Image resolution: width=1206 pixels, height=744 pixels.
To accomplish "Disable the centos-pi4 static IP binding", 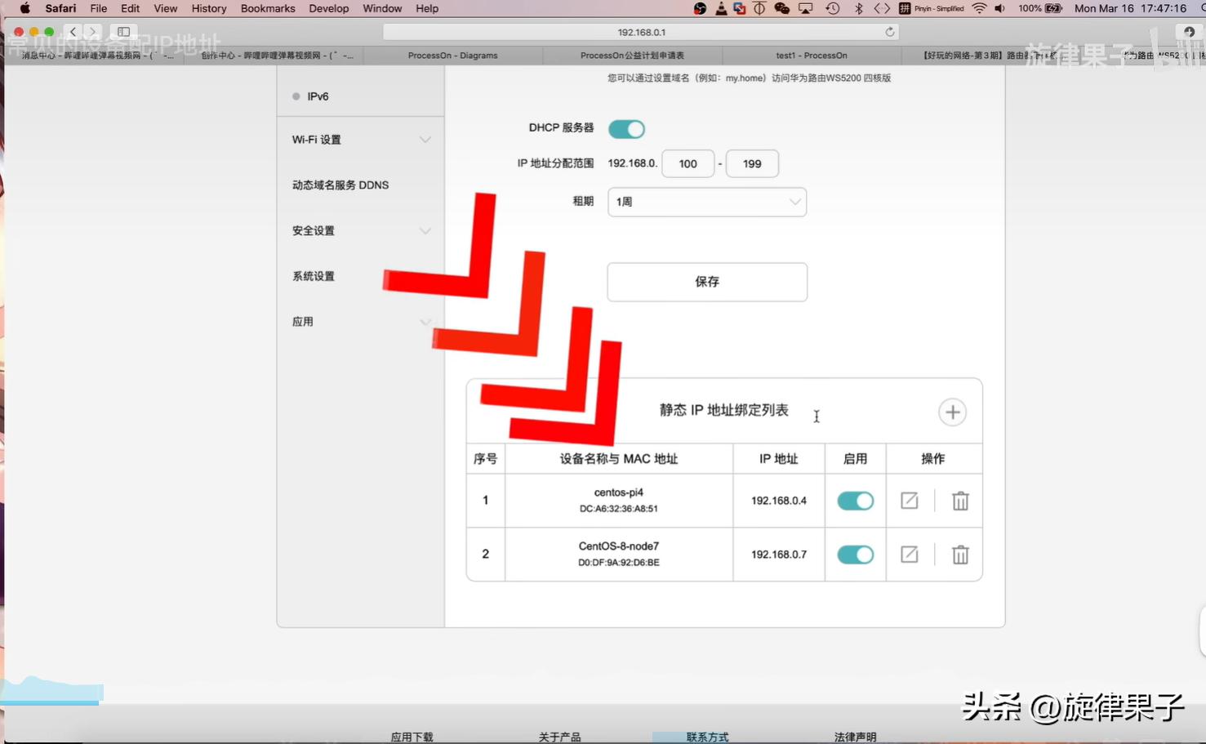I will [x=855, y=501].
